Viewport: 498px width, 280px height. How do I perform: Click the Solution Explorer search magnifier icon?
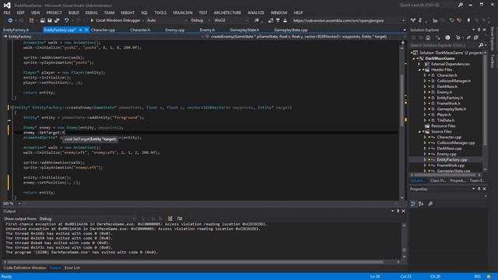pos(481,45)
